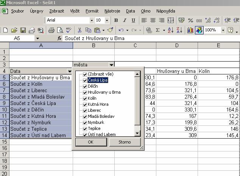This screenshot has width=240, height=176.
Task: Expand the paste options arrow
Action: pyautogui.click(x=103, y=30)
